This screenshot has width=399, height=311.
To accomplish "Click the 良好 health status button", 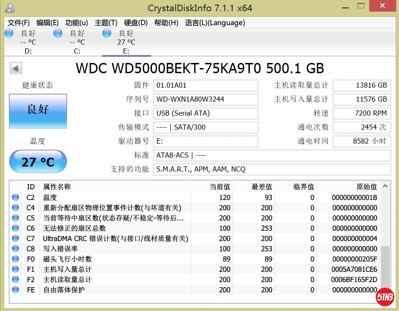I will (x=38, y=111).
